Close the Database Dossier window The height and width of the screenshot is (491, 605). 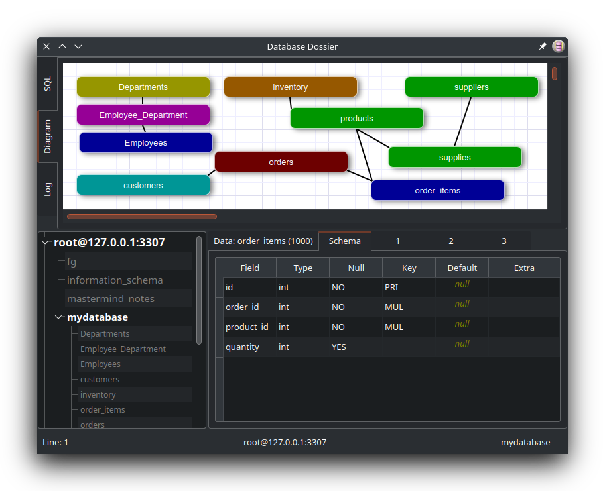[x=46, y=46]
